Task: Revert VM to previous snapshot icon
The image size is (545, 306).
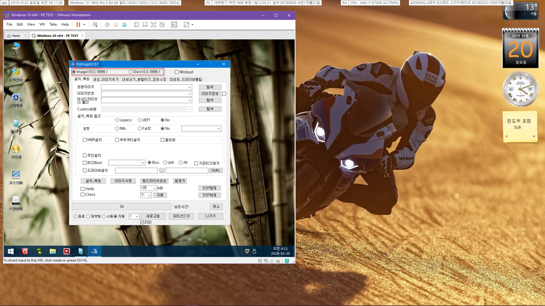Action: coord(116,25)
